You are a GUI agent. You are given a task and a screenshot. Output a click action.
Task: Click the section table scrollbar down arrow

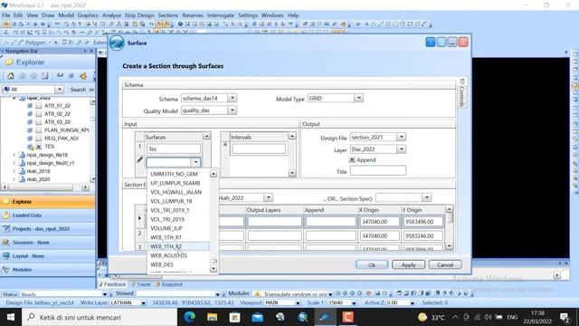[x=449, y=245]
